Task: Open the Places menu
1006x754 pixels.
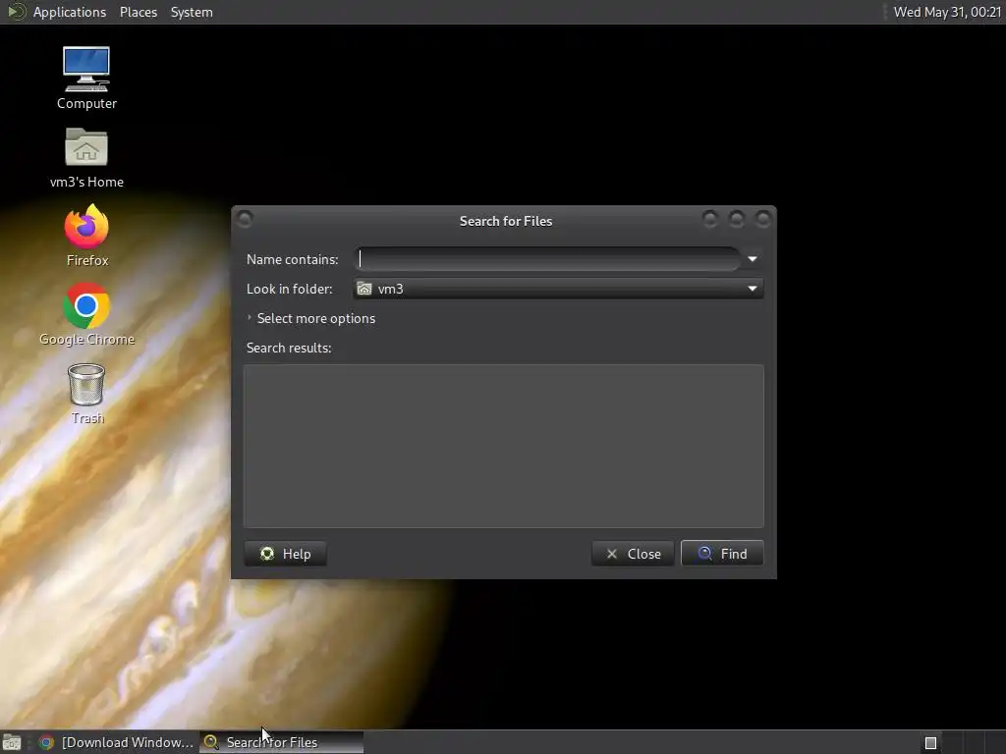Action: point(139,12)
